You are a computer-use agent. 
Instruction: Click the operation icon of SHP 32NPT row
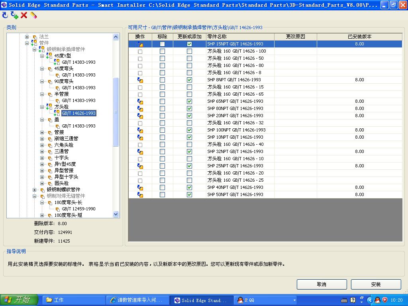(140, 152)
